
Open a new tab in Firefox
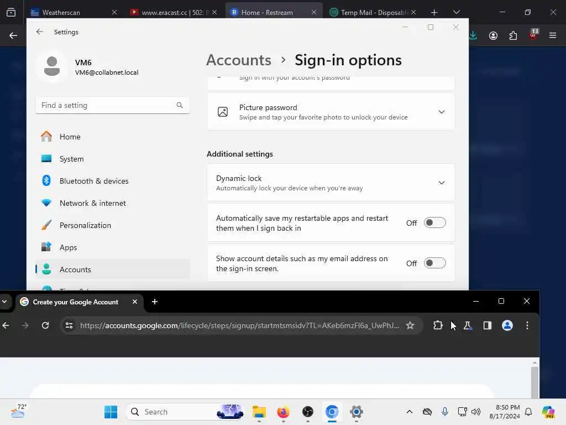434,13
